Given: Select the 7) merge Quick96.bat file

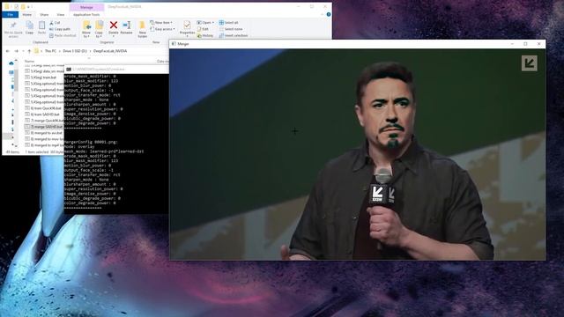Looking at the screenshot, I should 44,121.
